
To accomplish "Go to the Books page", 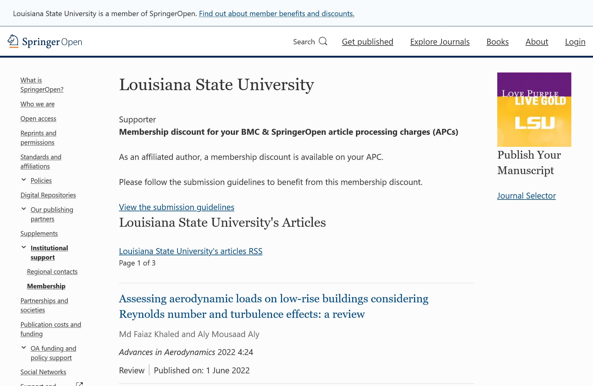I will click(497, 42).
